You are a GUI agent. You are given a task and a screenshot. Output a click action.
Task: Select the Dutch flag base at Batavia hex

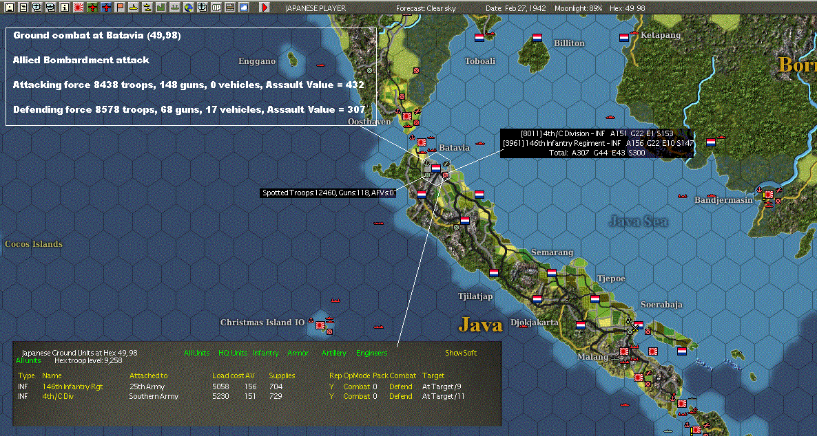coord(436,168)
